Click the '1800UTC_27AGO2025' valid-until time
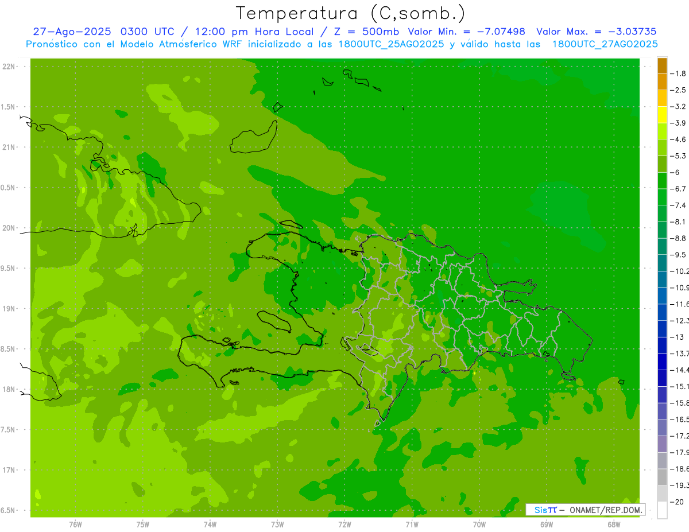The image size is (689, 532). pos(605,44)
